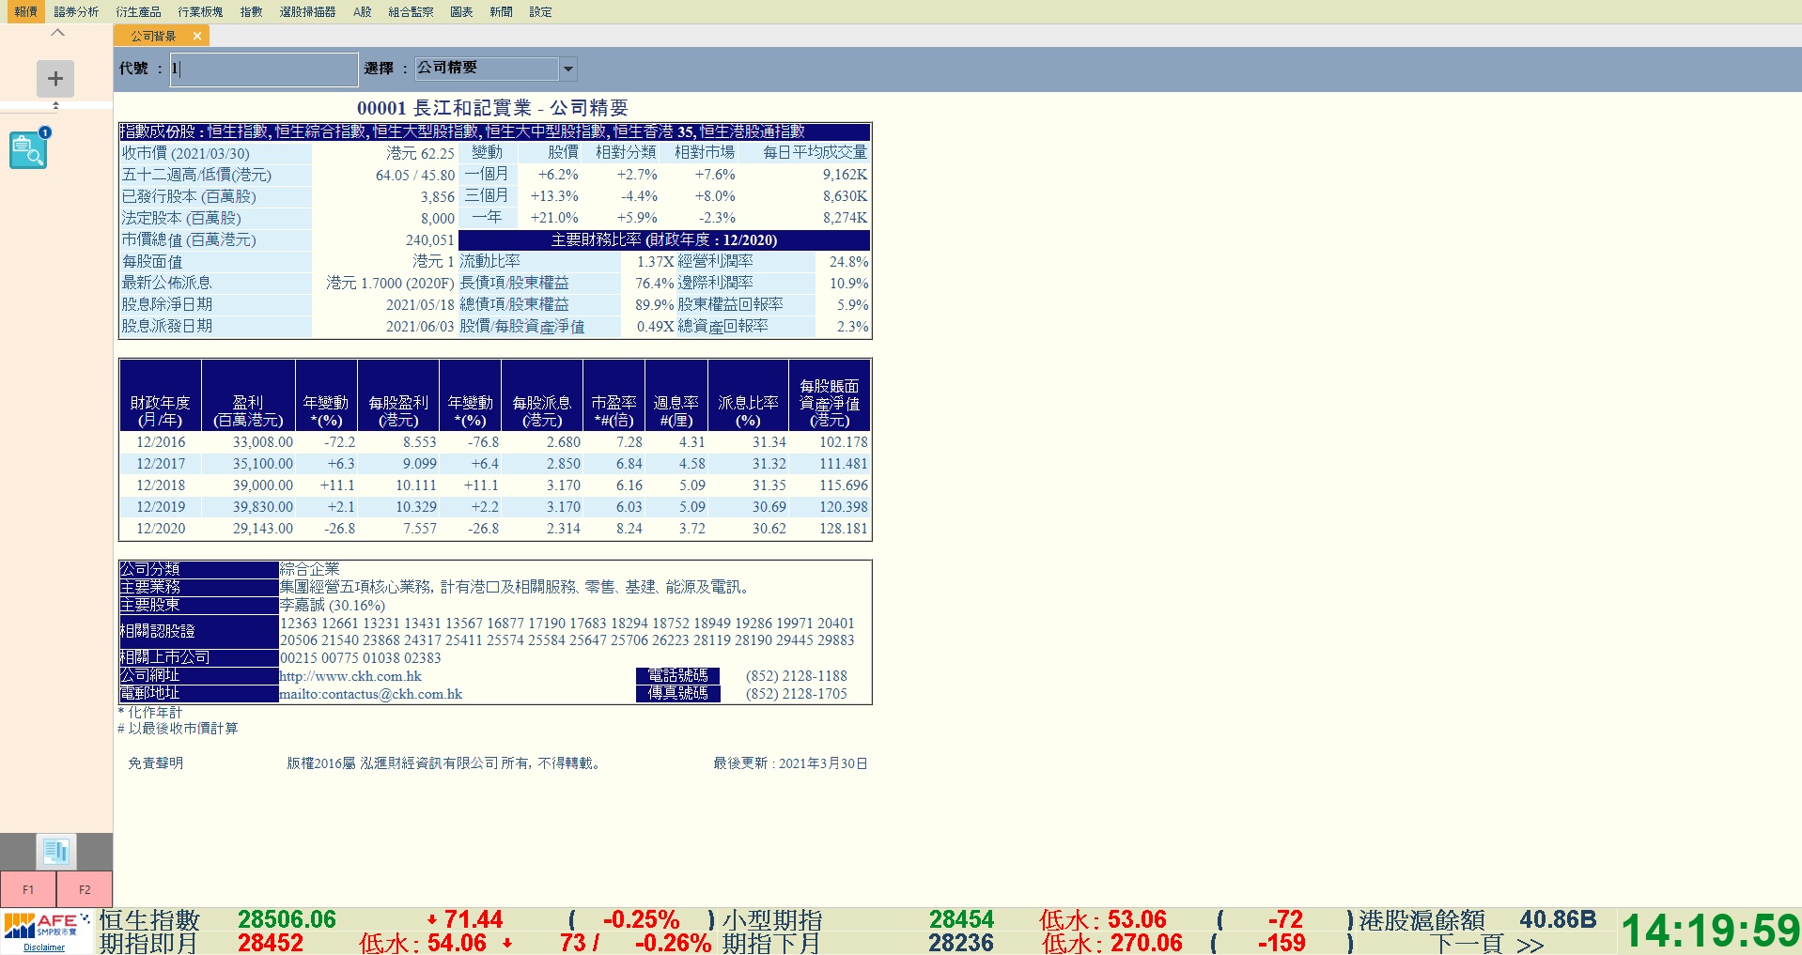Open the 新聞 menu

tap(501, 11)
